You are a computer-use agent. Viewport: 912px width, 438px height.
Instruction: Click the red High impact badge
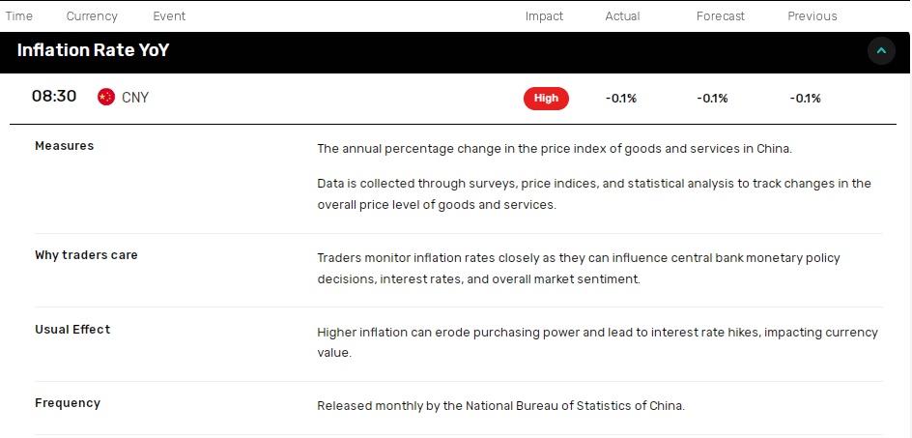(x=546, y=99)
